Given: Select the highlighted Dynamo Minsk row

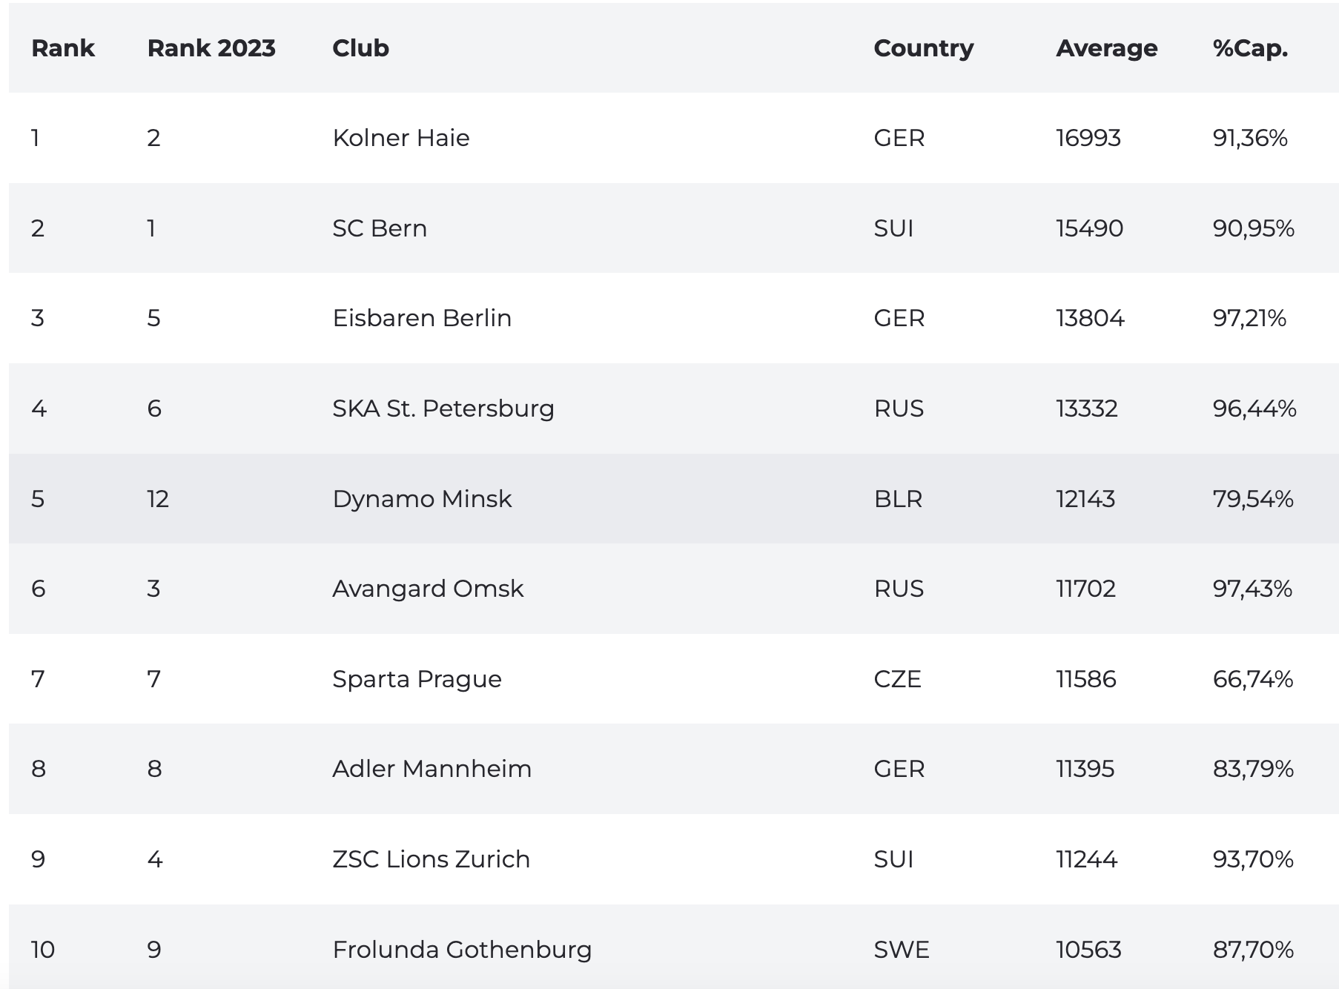Looking at the screenshot, I should 674,498.
